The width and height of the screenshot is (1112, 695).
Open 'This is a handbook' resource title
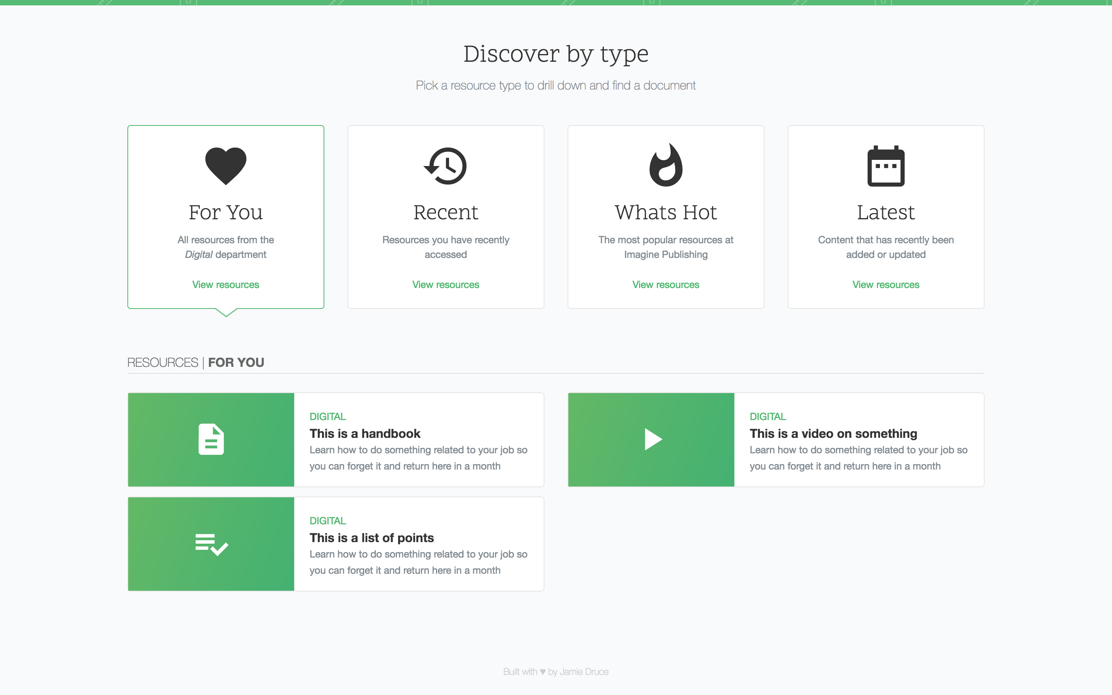tap(365, 434)
